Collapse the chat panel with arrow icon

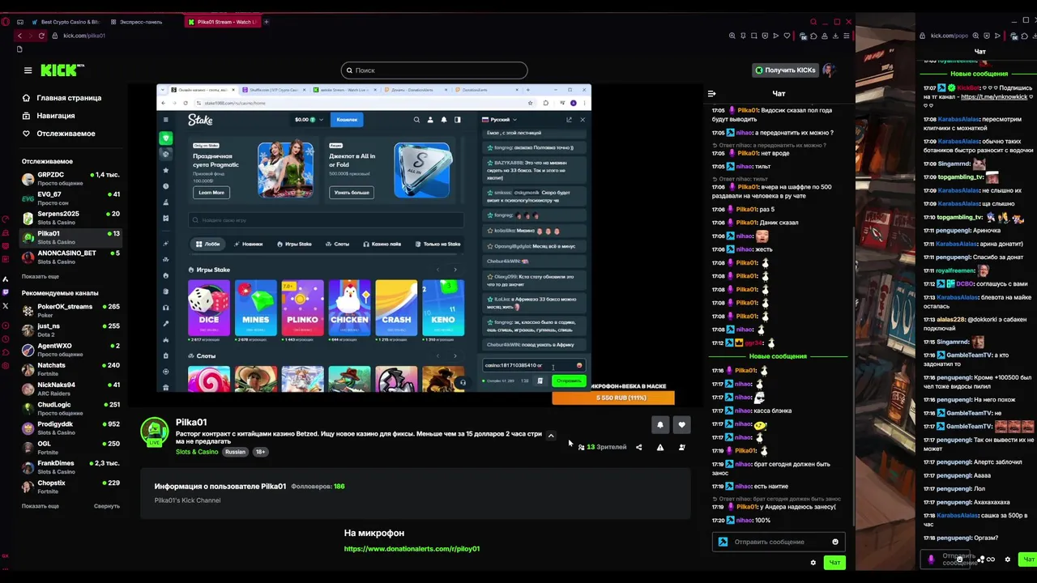tap(711, 94)
